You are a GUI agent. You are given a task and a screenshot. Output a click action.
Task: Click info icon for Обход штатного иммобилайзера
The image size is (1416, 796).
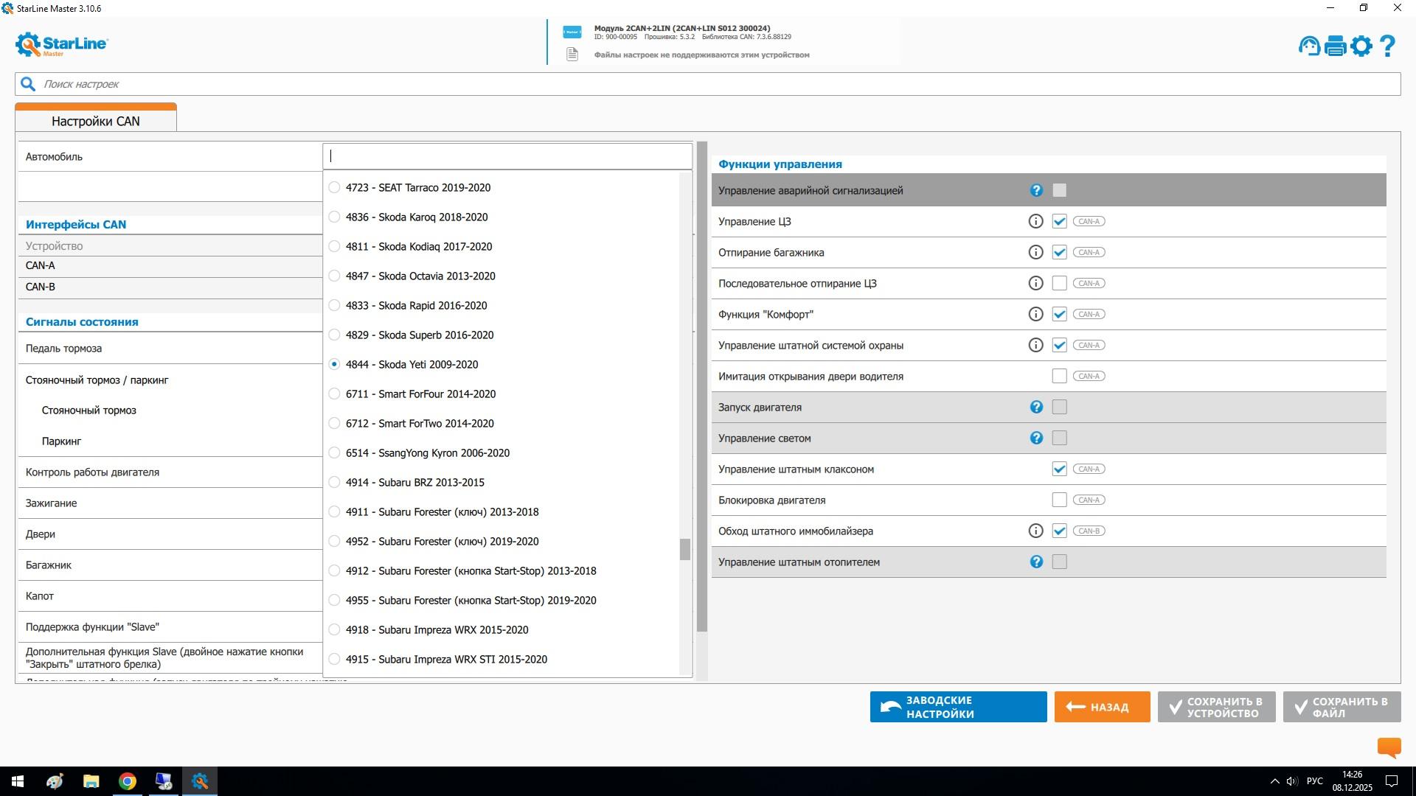[1035, 531]
